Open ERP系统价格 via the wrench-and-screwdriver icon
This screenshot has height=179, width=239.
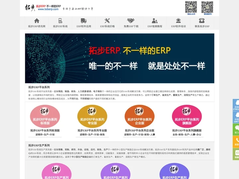[x=107, y=21]
